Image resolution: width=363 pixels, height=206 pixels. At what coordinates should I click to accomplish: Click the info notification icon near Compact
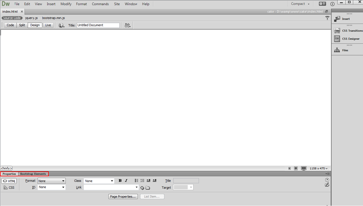click(332, 4)
